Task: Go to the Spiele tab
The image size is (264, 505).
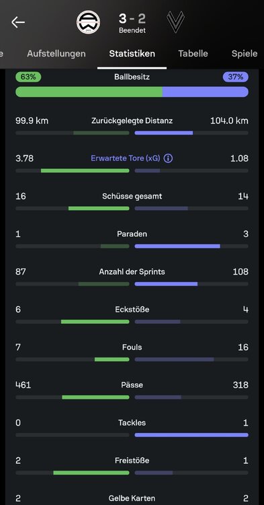Action: [x=245, y=53]
